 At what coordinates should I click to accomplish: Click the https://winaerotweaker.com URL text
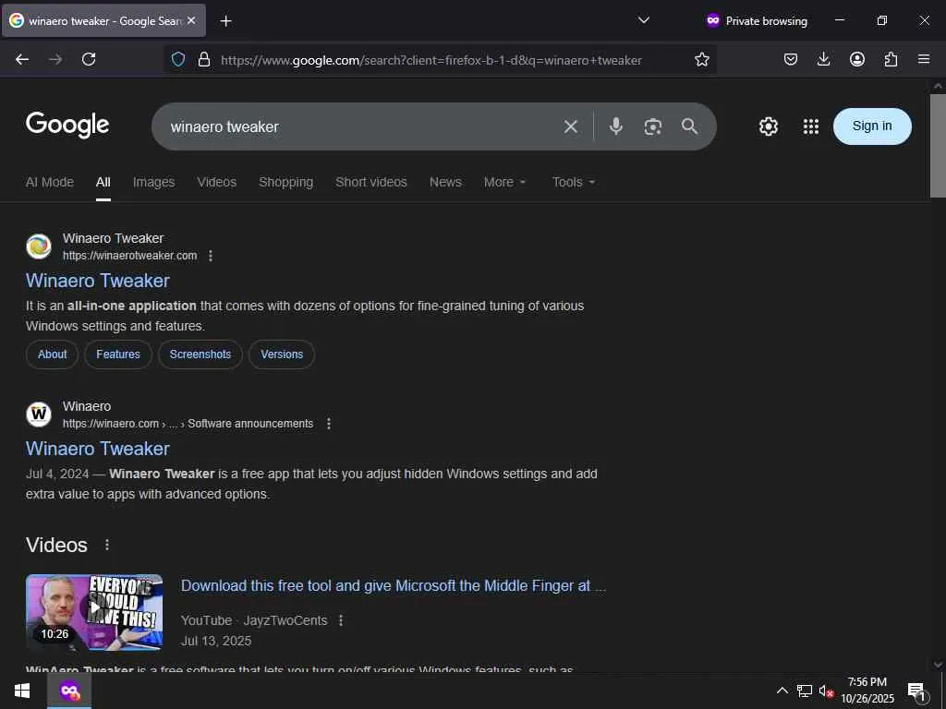click(x=129, y=256)
